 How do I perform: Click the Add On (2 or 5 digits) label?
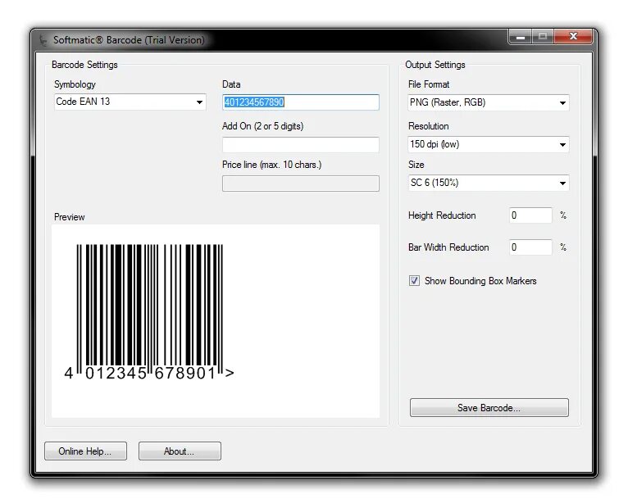[262, 126]
